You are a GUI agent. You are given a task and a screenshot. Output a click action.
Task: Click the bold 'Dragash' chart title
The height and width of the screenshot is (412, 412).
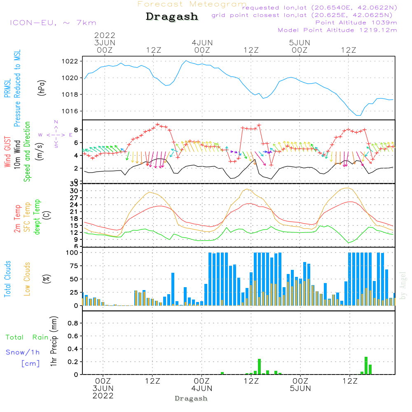coord(172,16)
